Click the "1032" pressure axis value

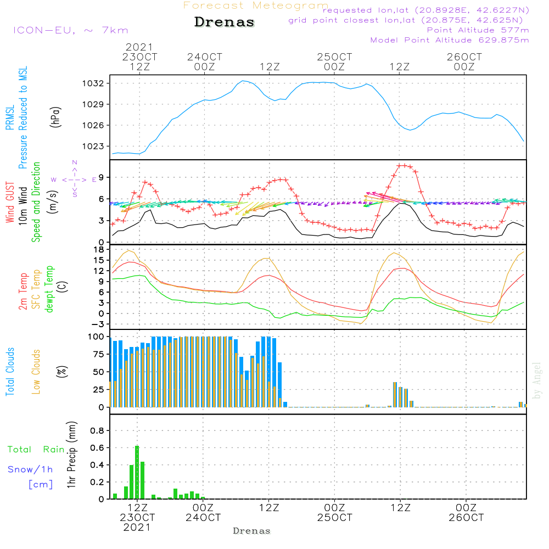93,83
